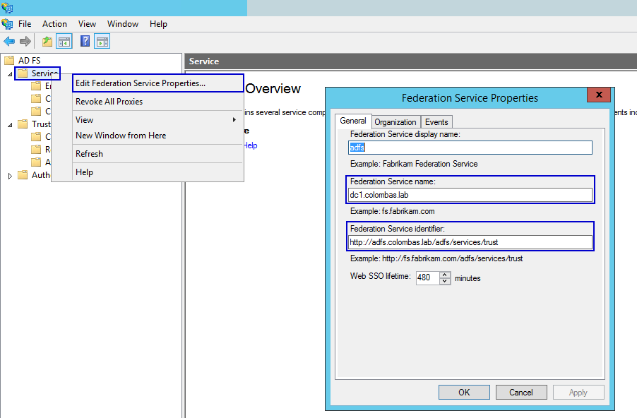Click the Service folder icon in the tree
This screenshot has width=637, height=418.
(23, 73)
